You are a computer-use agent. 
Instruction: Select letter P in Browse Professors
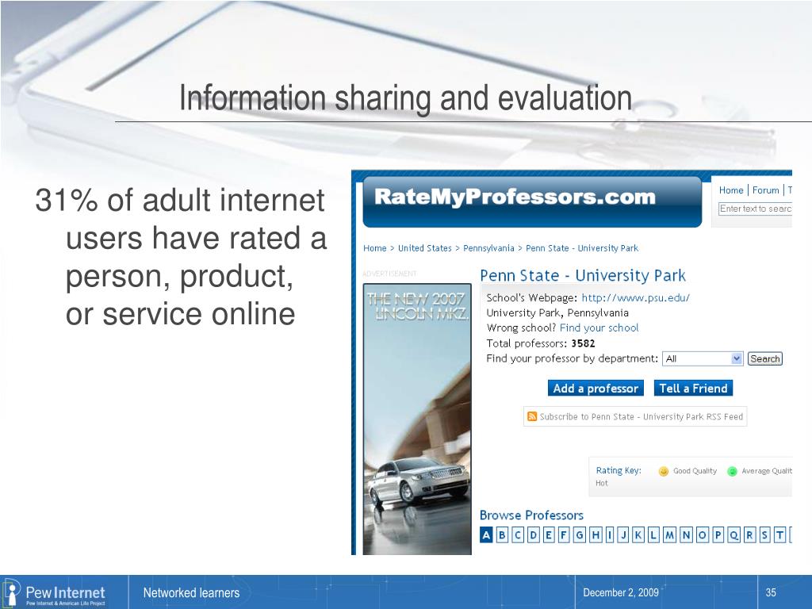[x=718, y=535]
